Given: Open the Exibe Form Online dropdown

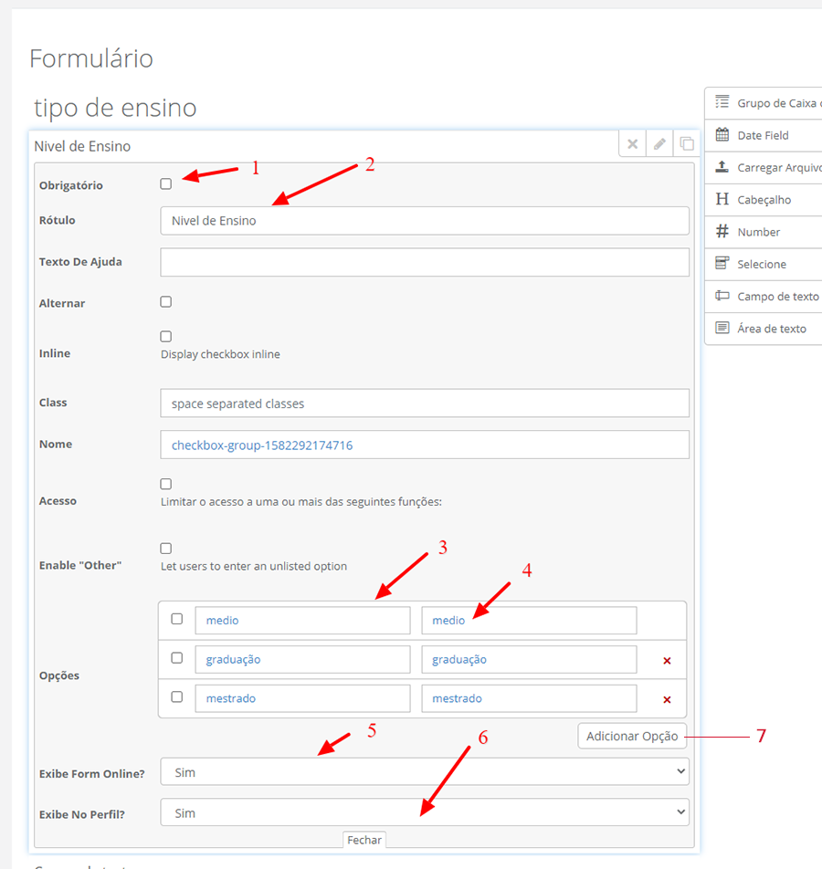Looking at the screenshot, I should tap(424, 772).
